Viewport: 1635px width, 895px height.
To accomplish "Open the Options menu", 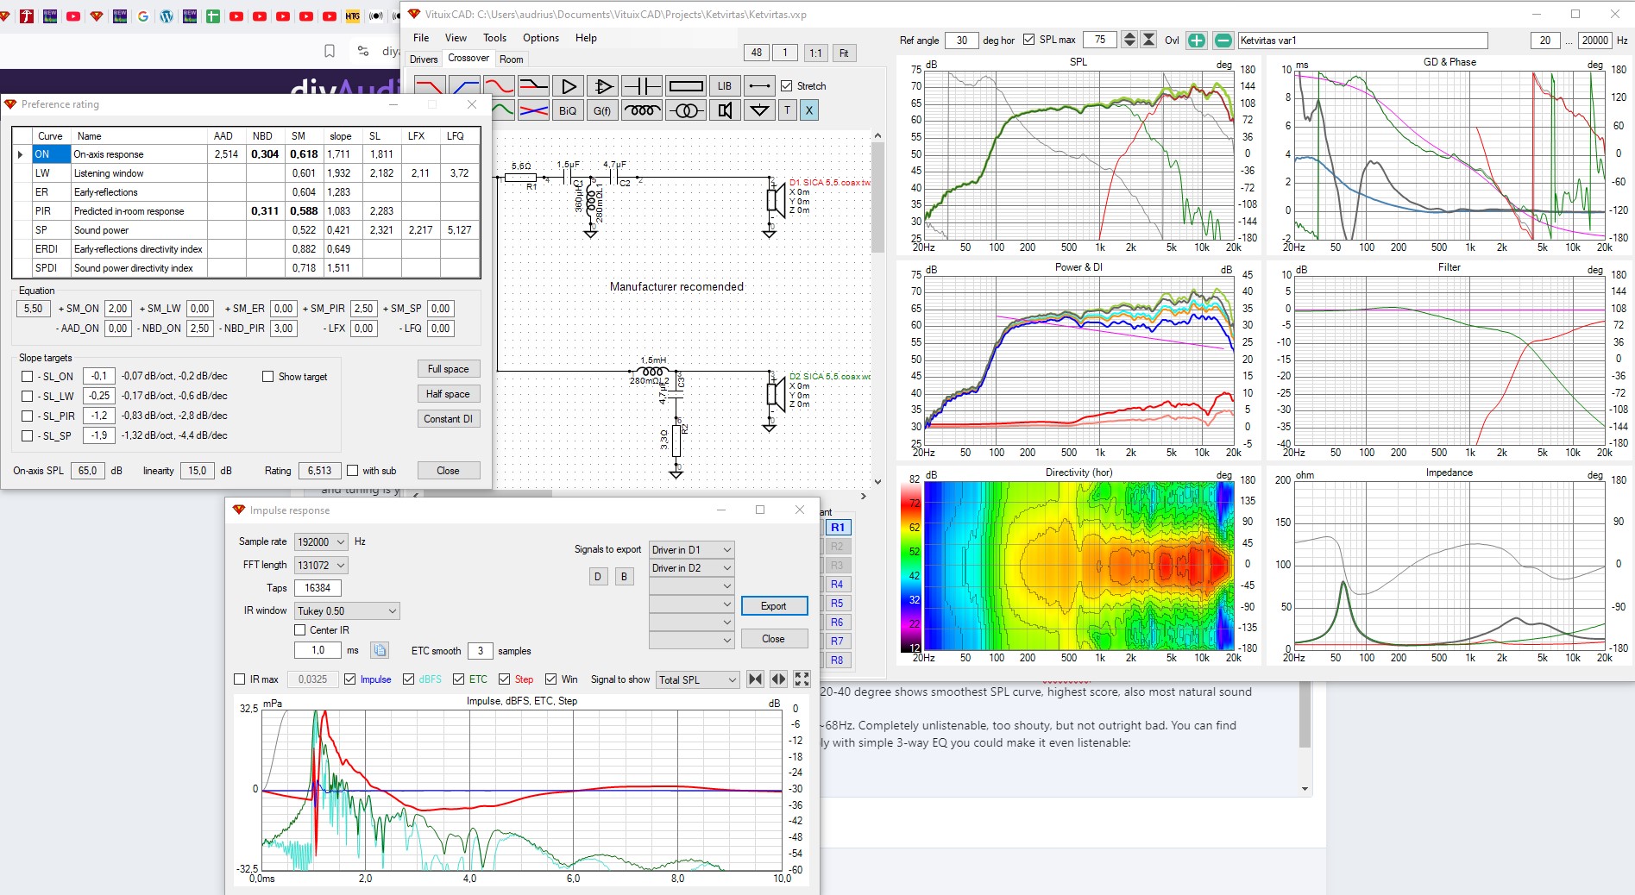I will click(x=541, y=38).
